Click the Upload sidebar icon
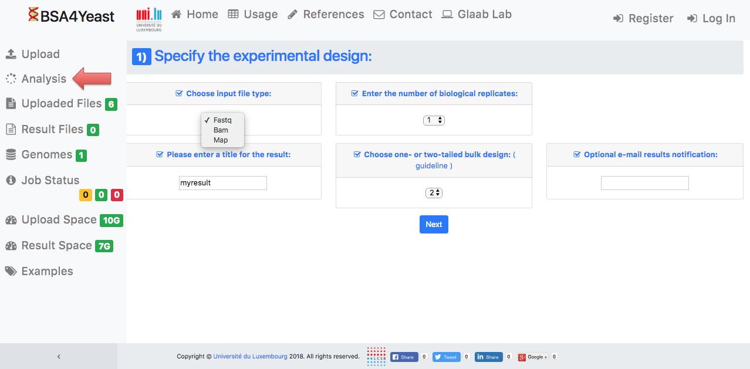 (11, 54)
